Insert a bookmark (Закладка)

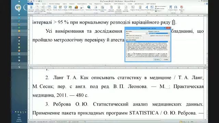click(95, 8)
